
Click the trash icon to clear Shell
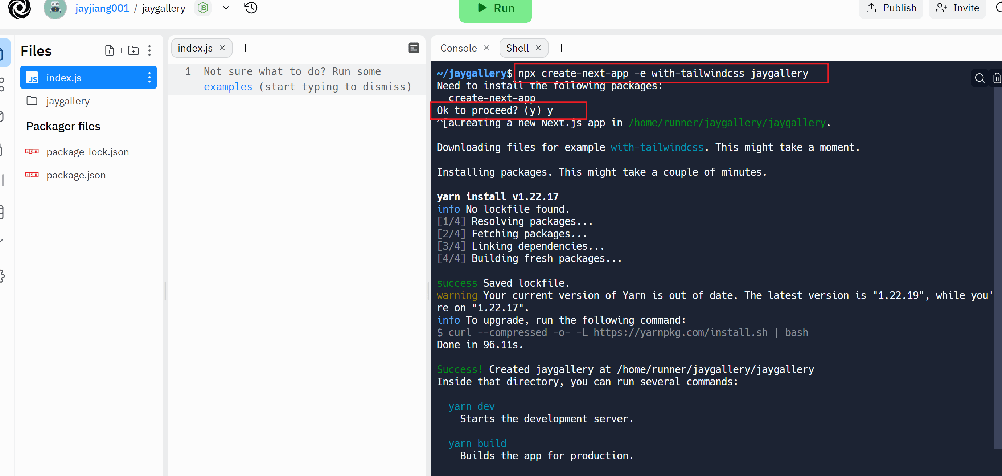click(x=997, y=79)
